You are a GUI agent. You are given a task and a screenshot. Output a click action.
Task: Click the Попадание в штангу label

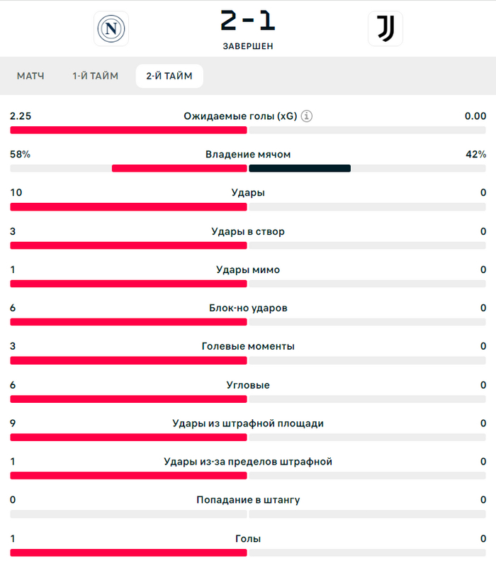248,500
